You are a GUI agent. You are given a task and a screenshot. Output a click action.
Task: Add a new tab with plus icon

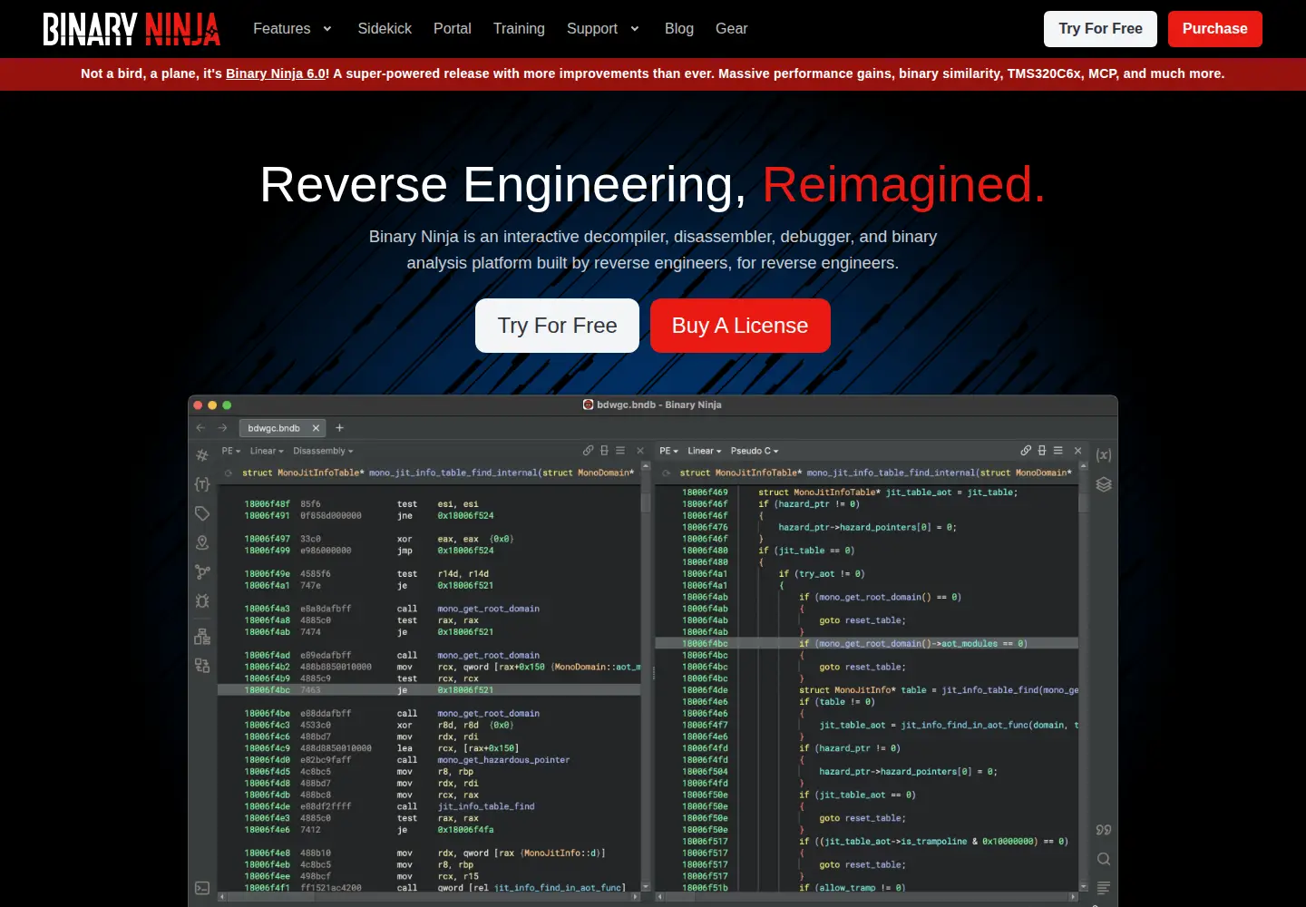340,428
